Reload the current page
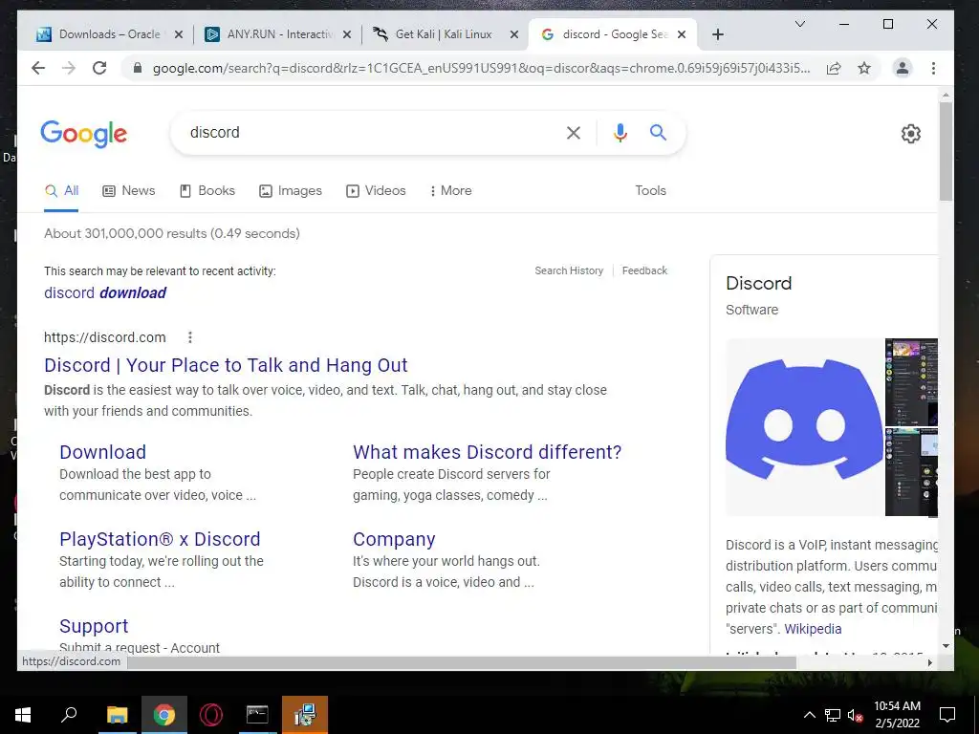 tap(99, 68)
